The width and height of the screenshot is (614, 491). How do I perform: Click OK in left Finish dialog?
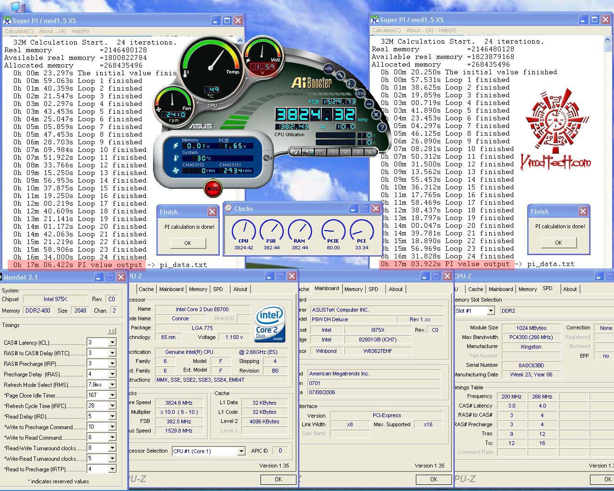click(x=188, y=243)
